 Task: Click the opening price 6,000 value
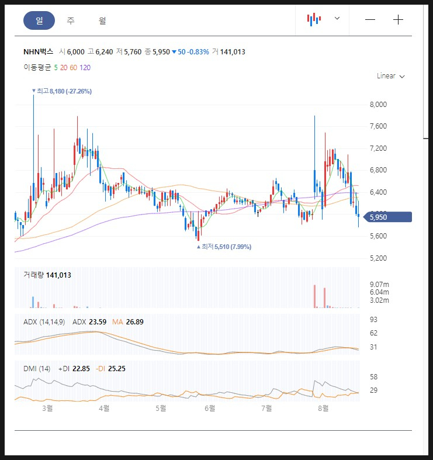pos(76,52)
